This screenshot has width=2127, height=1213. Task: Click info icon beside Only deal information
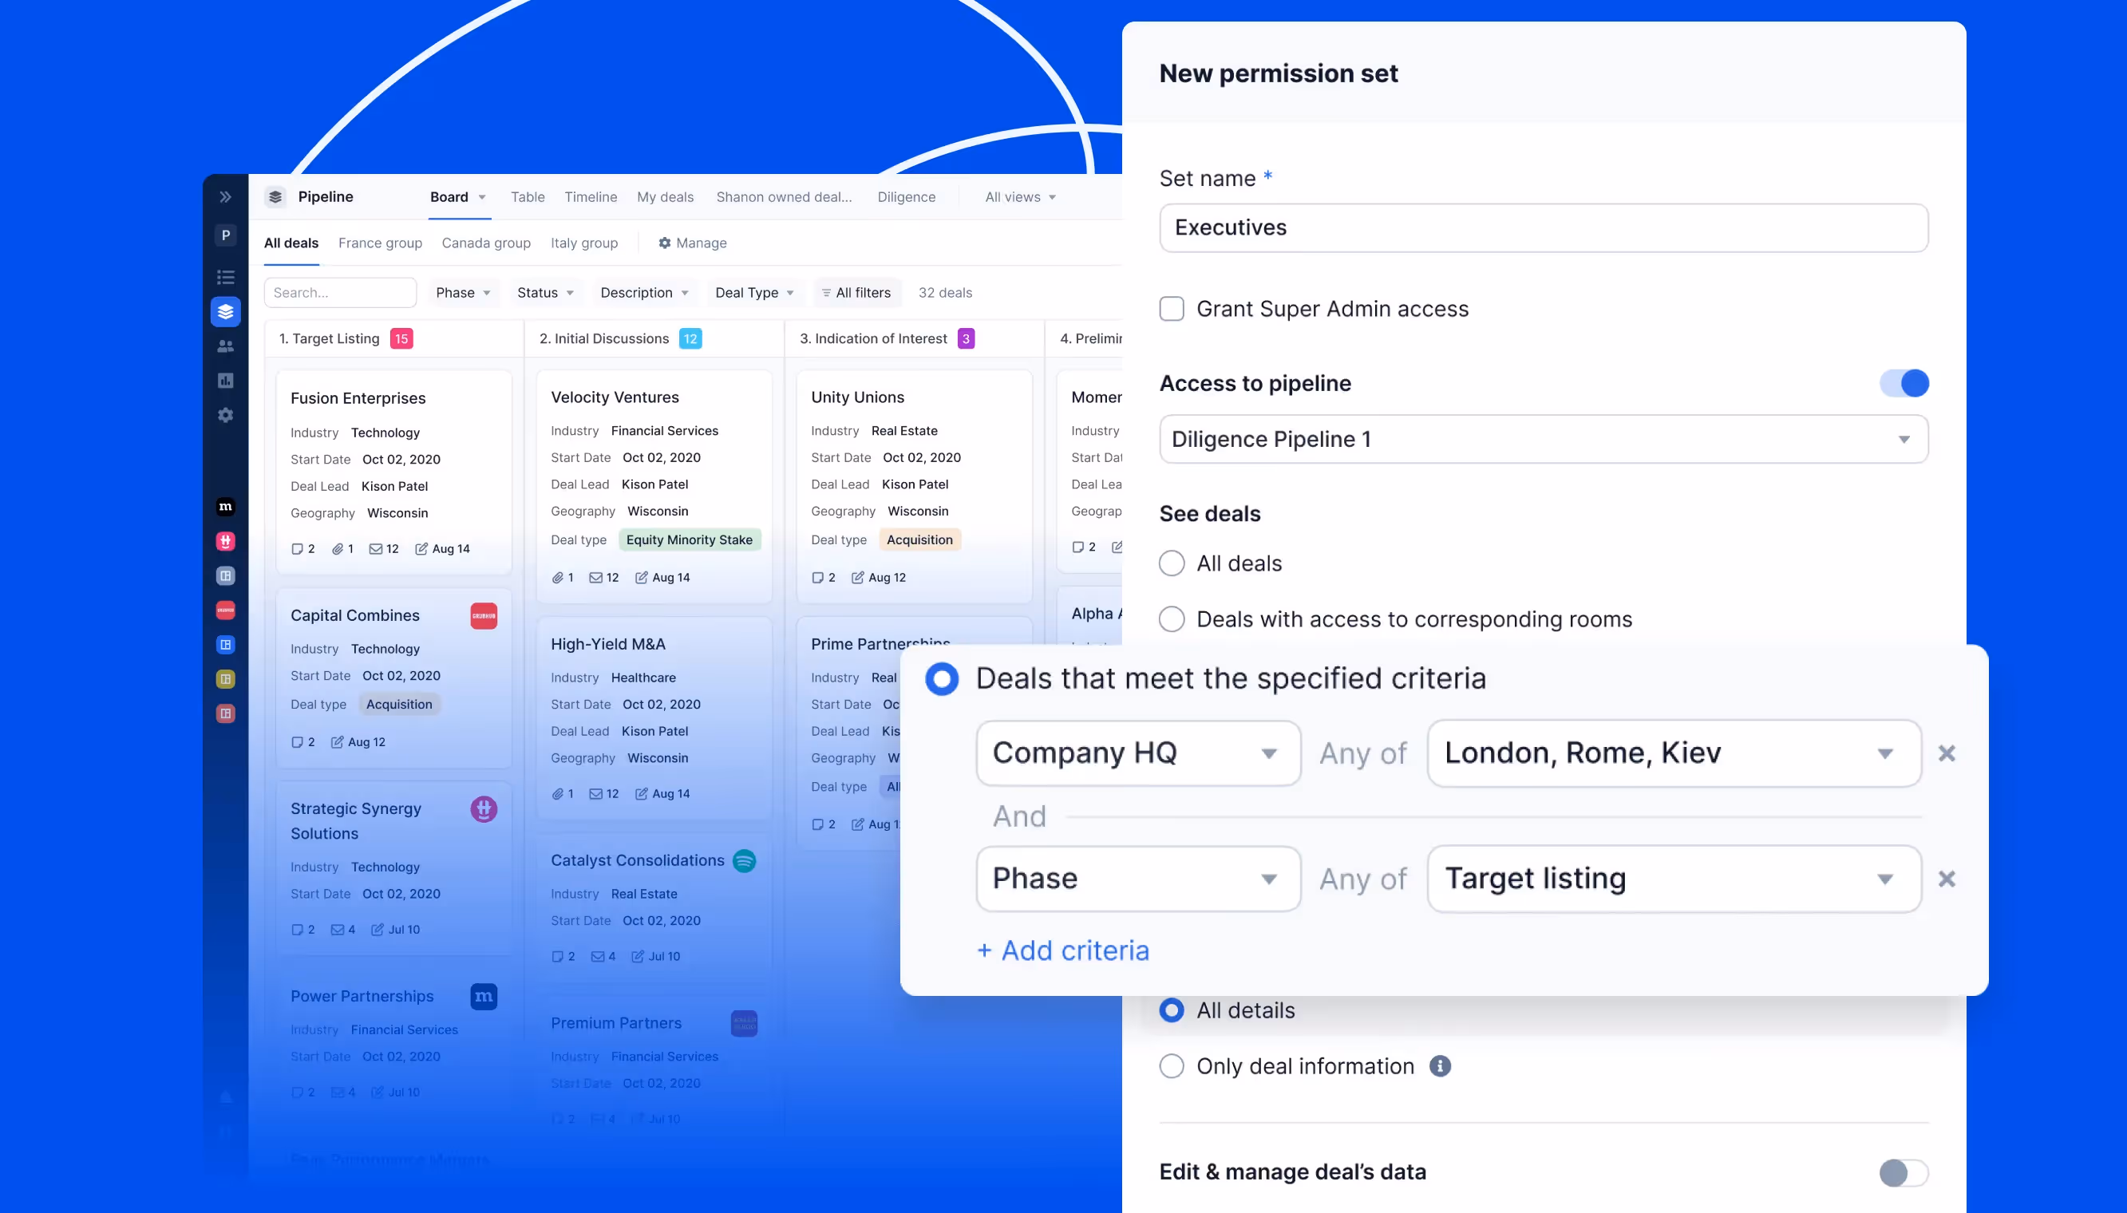(x=1440, y=1065)
